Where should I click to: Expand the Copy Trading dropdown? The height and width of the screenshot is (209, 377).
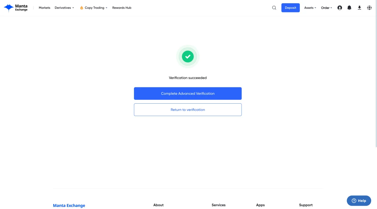[x=96, y=8]
